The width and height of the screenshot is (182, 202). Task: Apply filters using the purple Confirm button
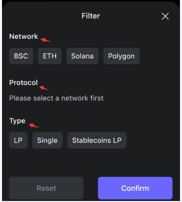[135, 188]
